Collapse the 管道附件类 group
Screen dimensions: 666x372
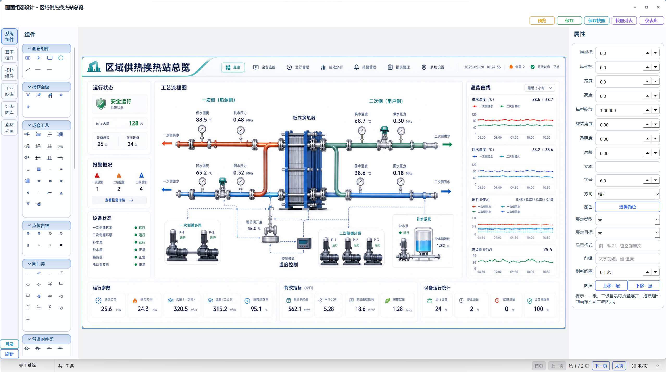pyautogui.click(x=47, y=339)
